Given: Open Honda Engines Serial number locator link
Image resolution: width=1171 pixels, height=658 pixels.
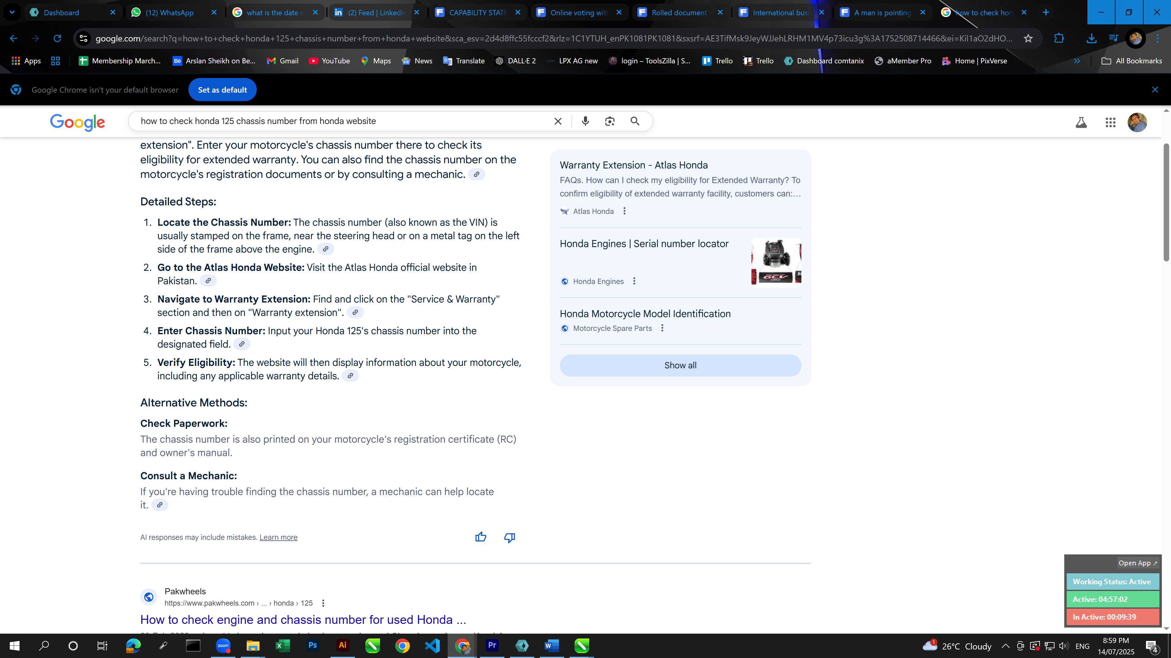Looking at the screenshot, I should click(x=644, y=244).
